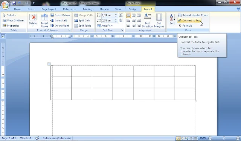Click Split Cells
Image resolution: width=241 pixels, height=141 pixels.
[82, 20]
